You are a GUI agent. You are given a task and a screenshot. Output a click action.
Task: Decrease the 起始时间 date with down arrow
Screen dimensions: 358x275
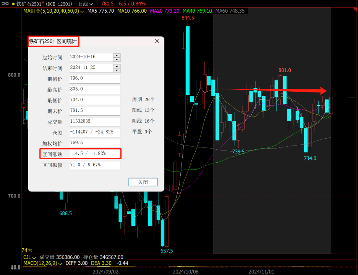point(117,59)
